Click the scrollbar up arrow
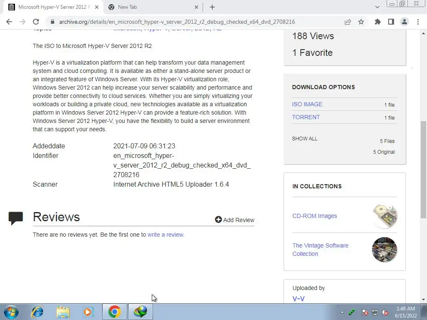 pyautogui.click(x=424, y=33)
